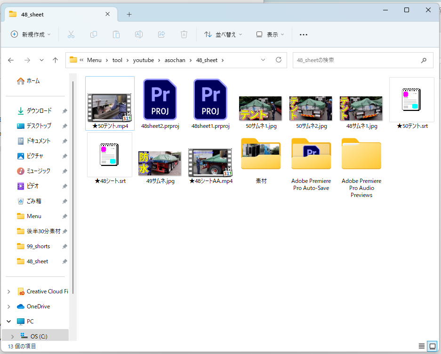This screenshot has height=354, width=441.
Task: Click the Rename icon in toolbar
Action: (139, 35)
